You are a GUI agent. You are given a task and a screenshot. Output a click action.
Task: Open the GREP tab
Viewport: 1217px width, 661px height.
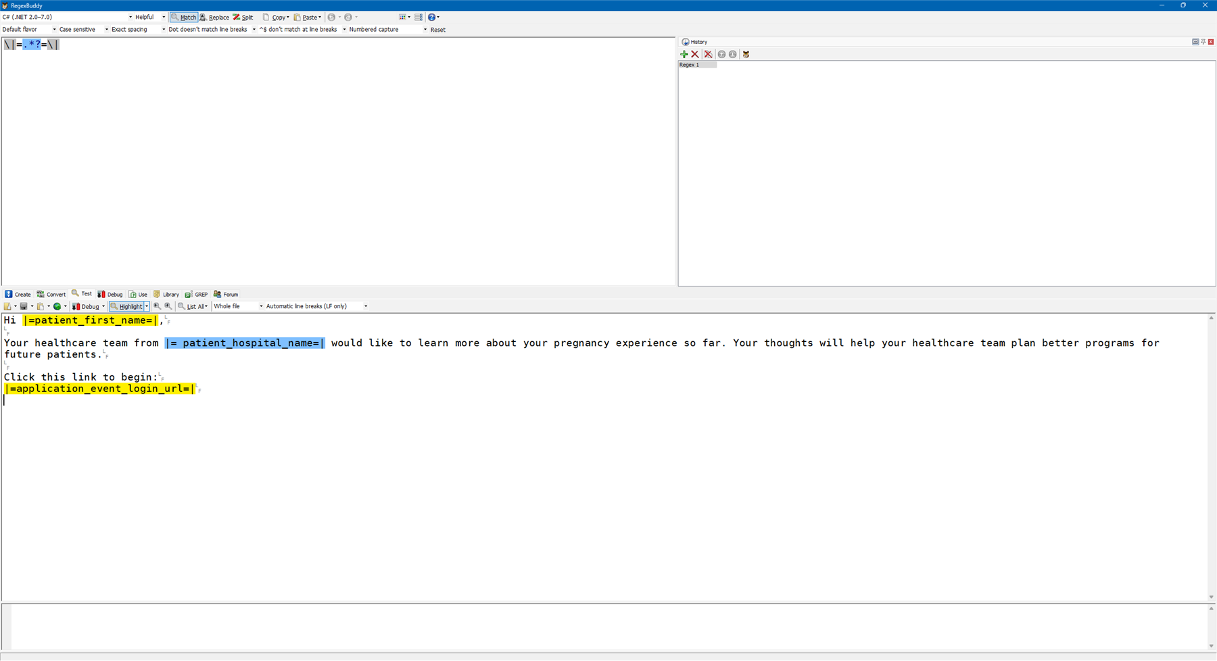click(x=196, y=294)
